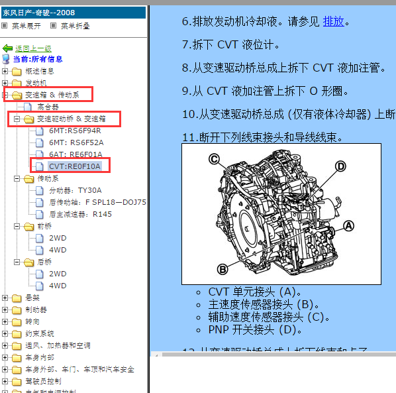The width and height of the screenshot is (396, 393).
Task: Open 后主减速器: R145 entry
Action: click(80, 214)
